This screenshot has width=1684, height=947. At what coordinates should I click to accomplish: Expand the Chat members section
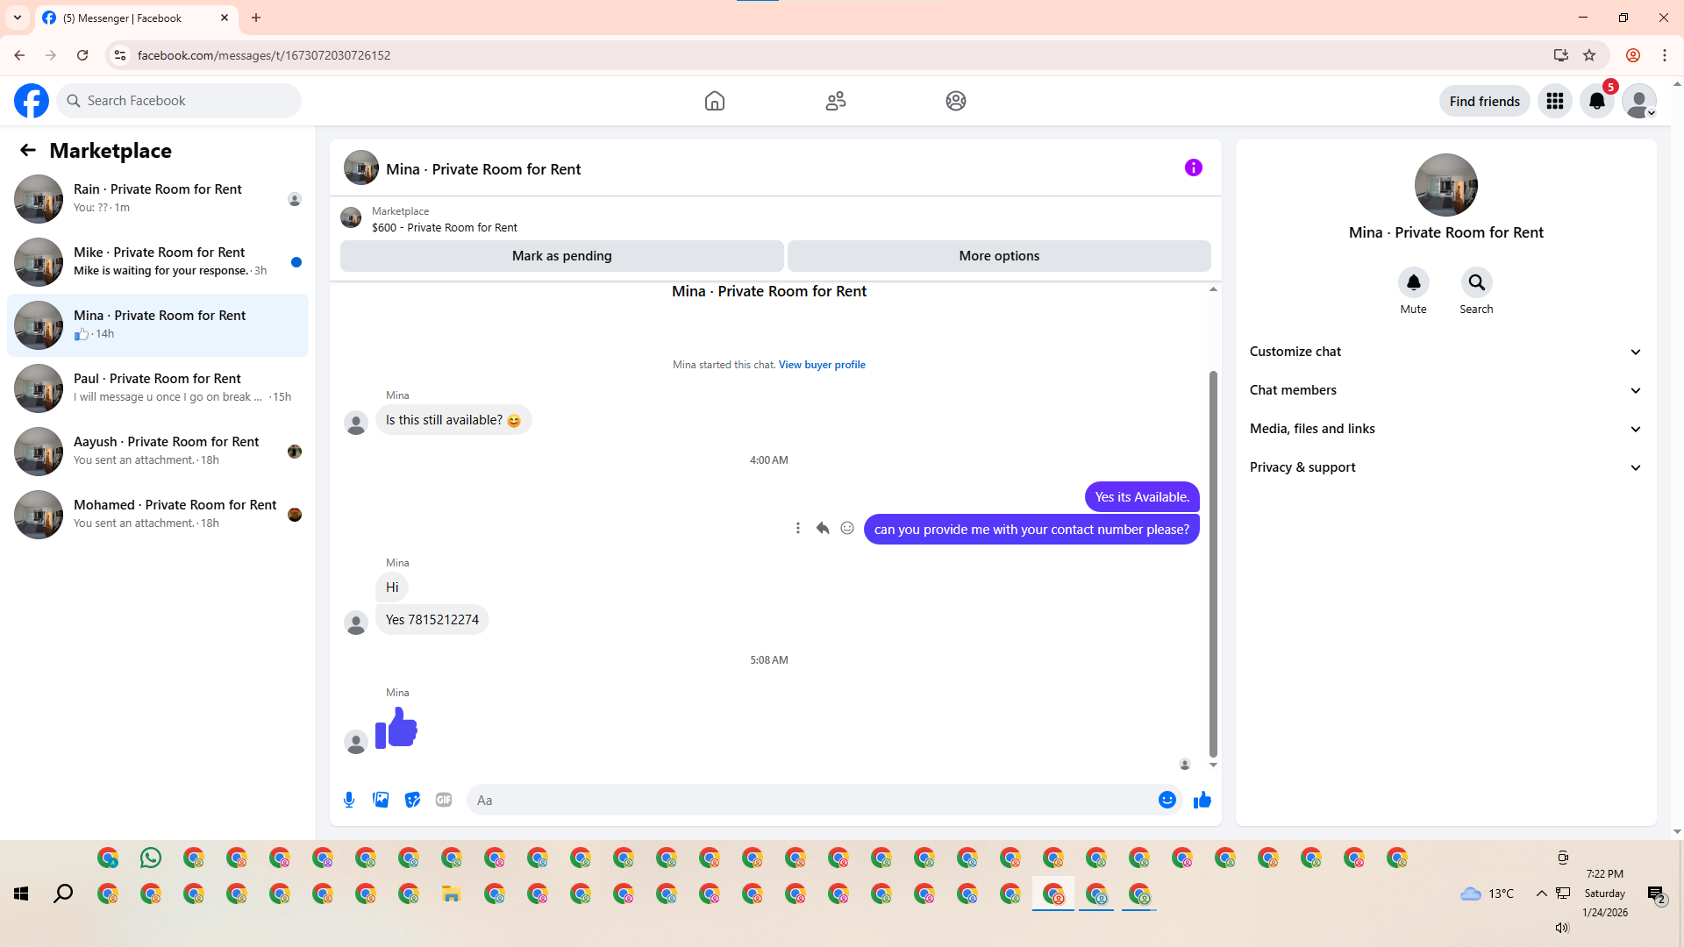(x=1445, y=390)
